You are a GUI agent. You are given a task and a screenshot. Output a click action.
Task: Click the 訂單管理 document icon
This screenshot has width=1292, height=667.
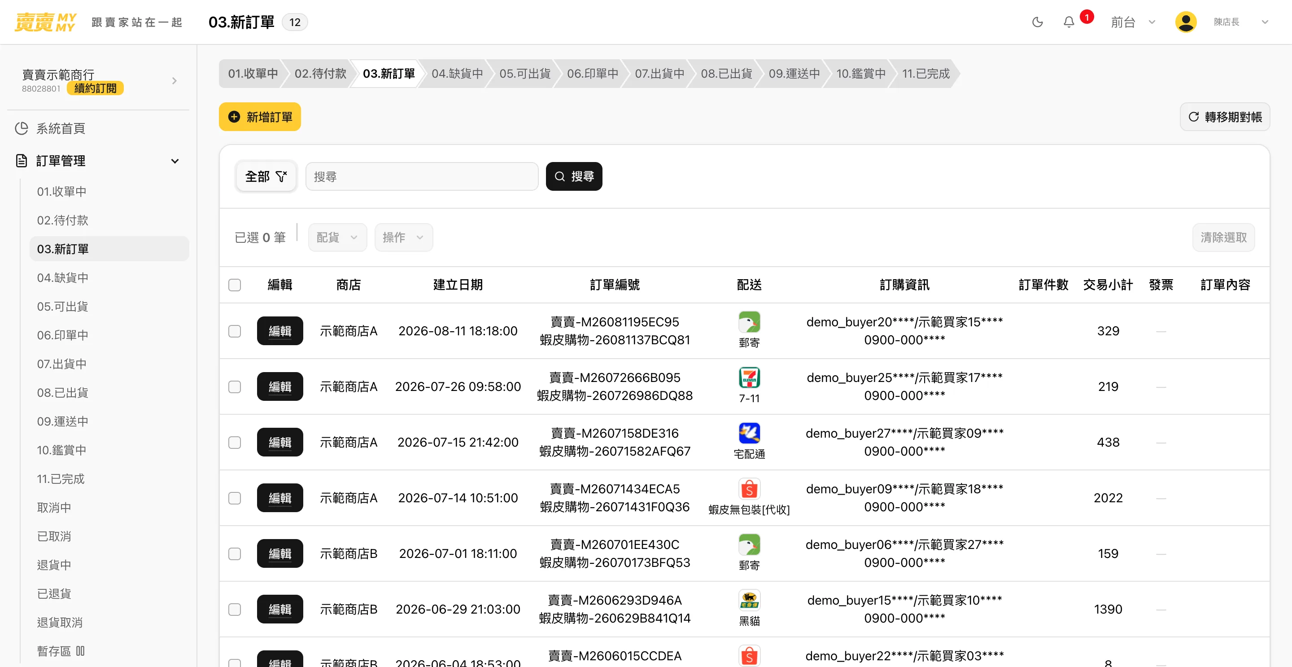click(22, 161)
